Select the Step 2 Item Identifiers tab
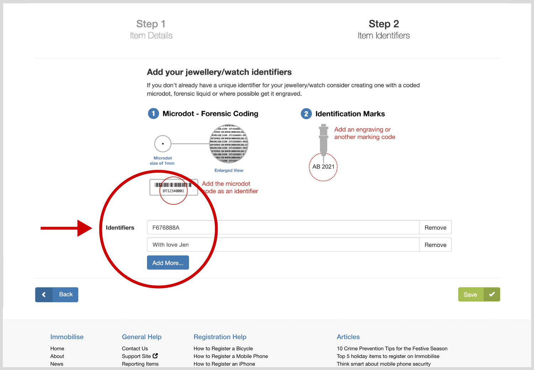Viewport: 534px width, 370px height. [x=383, y=29]
